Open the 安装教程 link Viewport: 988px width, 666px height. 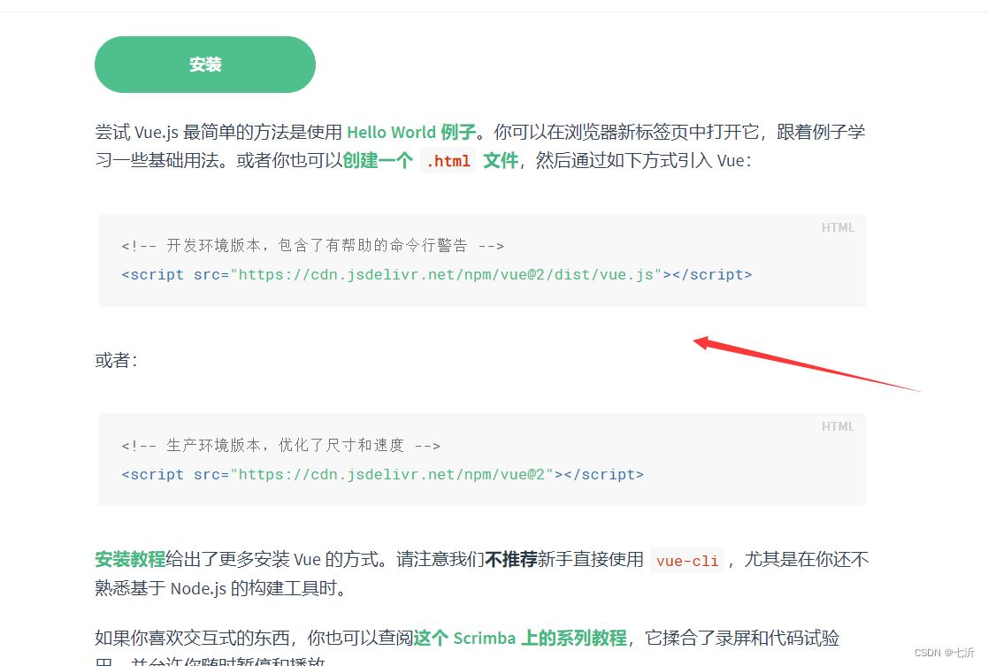[130, 559]
